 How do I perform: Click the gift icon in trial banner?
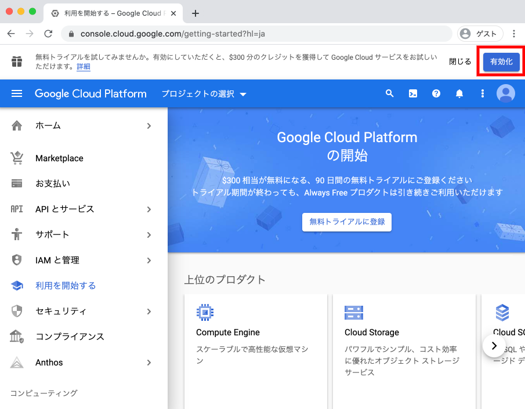pyautogui.click(x=17, y=61)
